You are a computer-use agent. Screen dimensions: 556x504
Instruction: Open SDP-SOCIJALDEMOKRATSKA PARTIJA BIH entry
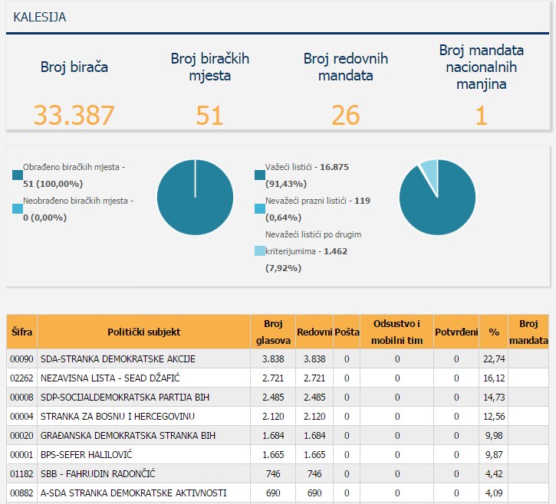(145, 398)
